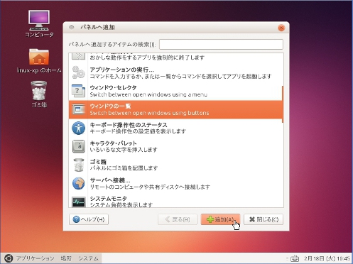Click the keyboard indicator icon in the panel
This screenshot has width=353, height=264.
[295, 258]
